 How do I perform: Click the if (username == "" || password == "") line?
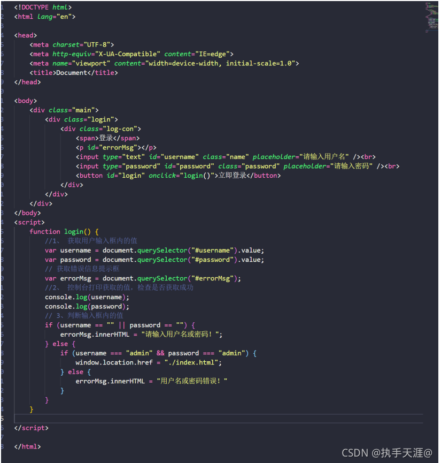coord(120,325)
